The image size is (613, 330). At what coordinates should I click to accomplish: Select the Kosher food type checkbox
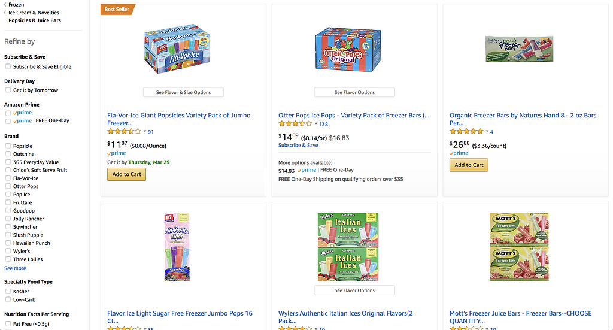point(8,292)
